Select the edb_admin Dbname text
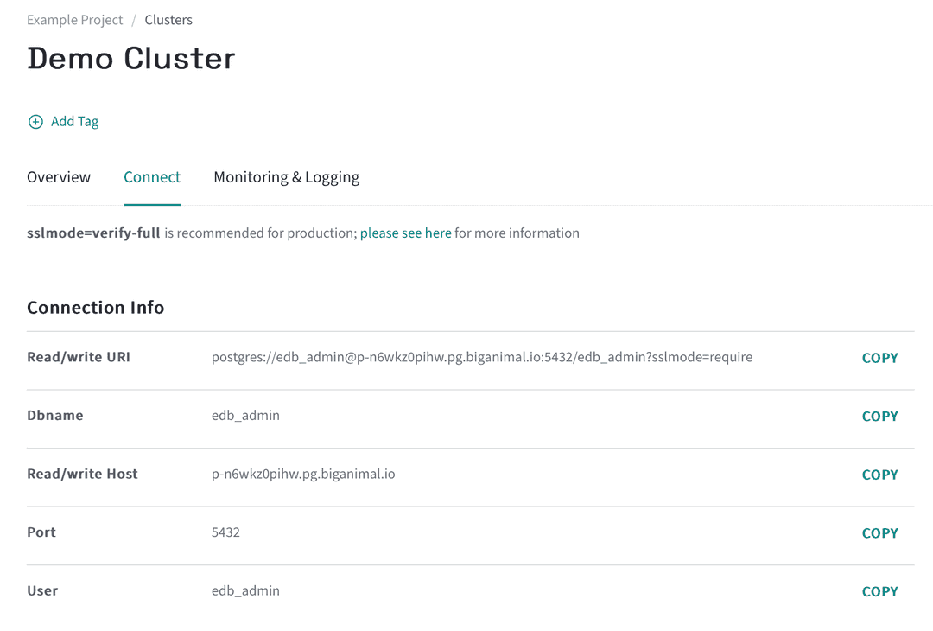The image size is (933, 631). [245, 415]
